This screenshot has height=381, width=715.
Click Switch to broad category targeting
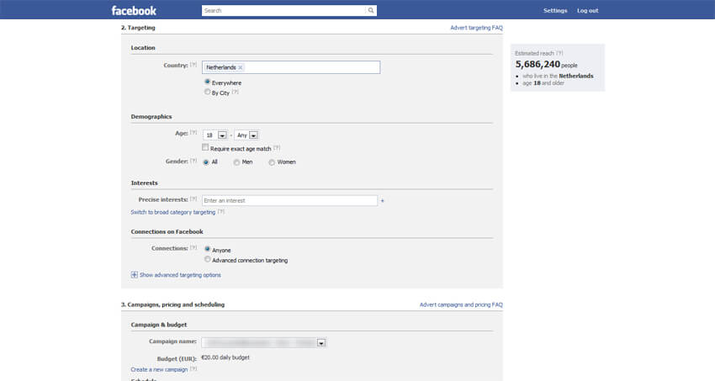[172, 213]
